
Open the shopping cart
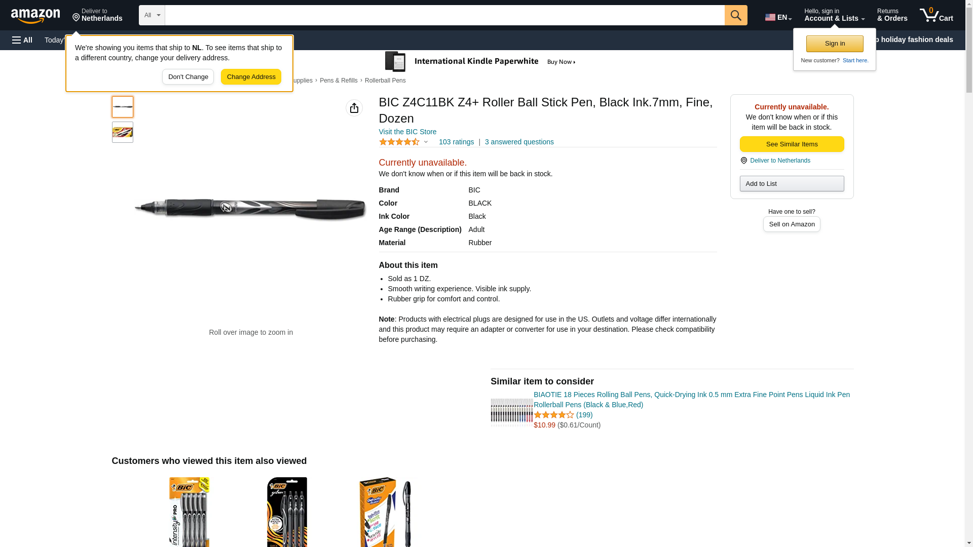click(936, 15)
